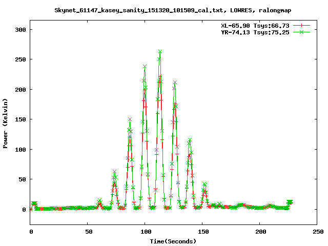The width and height of the screenshot is (328, 246).
Task: Click the small bump at 60 seconds
Action: (99, 202)
